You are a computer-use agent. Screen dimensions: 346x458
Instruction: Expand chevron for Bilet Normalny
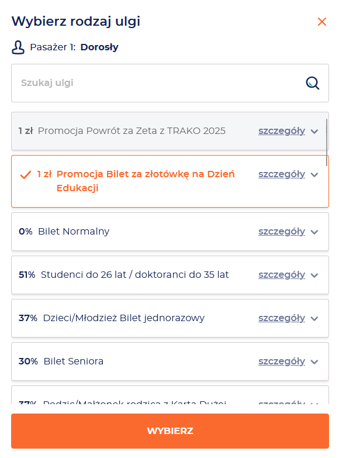coord(314,232)
